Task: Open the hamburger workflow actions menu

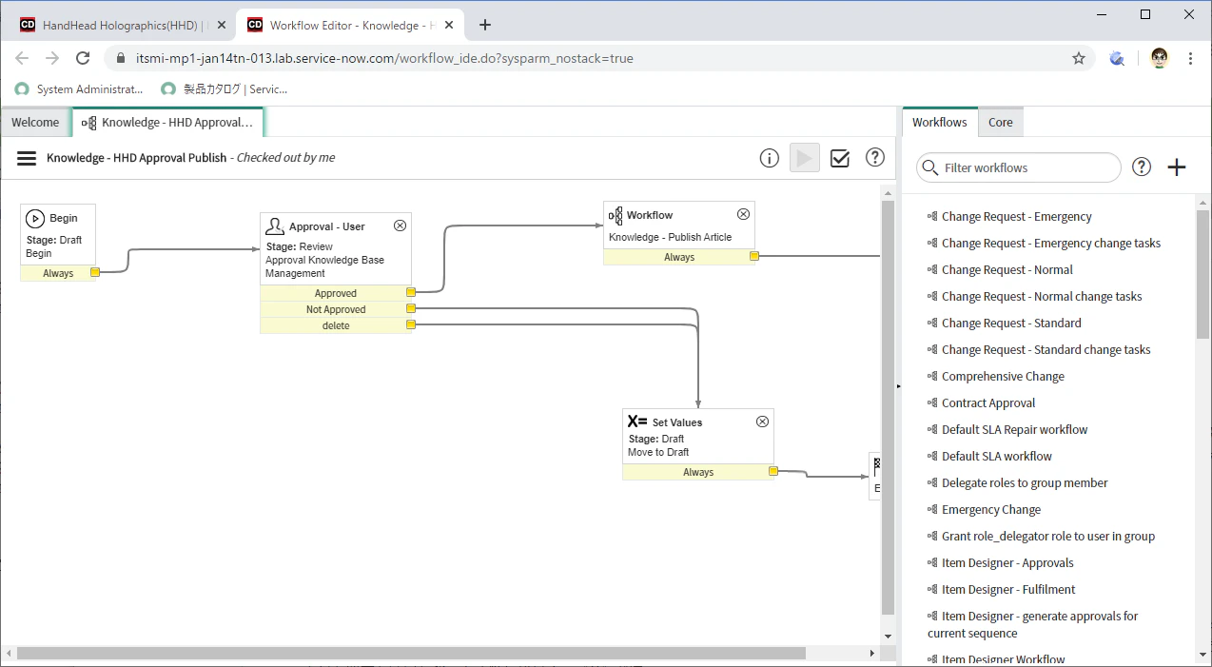Action: tap(27, 158)
